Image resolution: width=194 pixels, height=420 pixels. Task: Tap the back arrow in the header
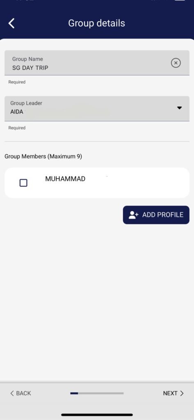(11, 23)
